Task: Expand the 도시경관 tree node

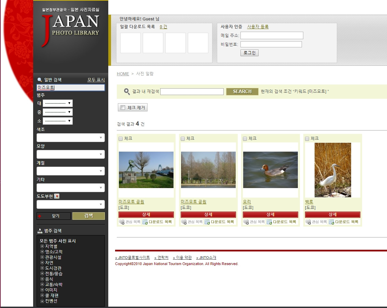Action: pos(42,268)
